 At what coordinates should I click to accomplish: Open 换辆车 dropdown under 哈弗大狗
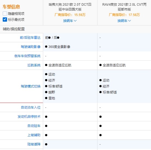70,21
